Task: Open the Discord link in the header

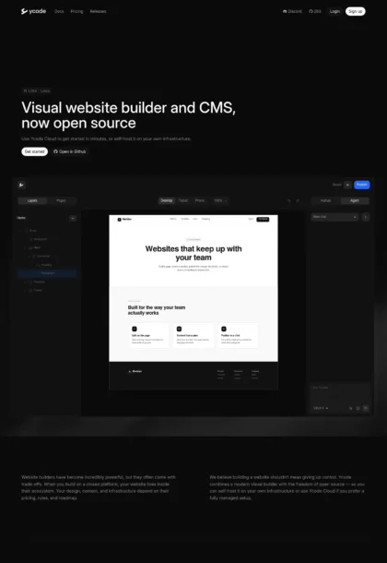Action: pyautogui.click(x=292, y=11)
